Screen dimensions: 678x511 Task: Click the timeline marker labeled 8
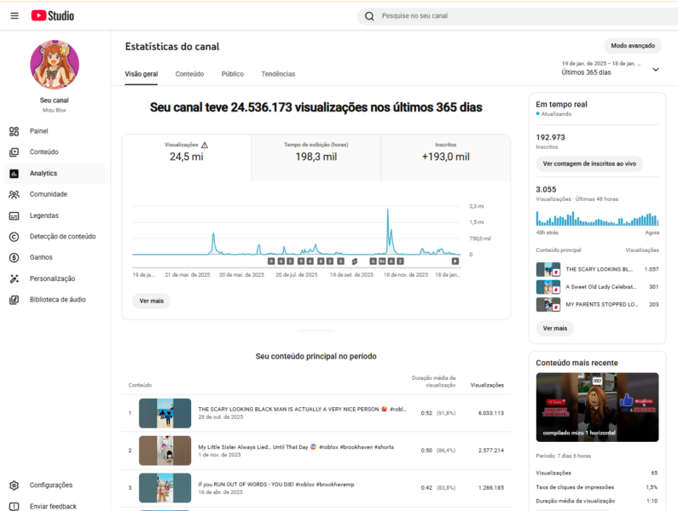[321, 261]
